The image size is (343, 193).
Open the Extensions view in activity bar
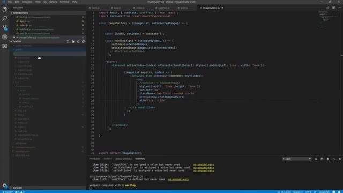(x=5, y=46)
